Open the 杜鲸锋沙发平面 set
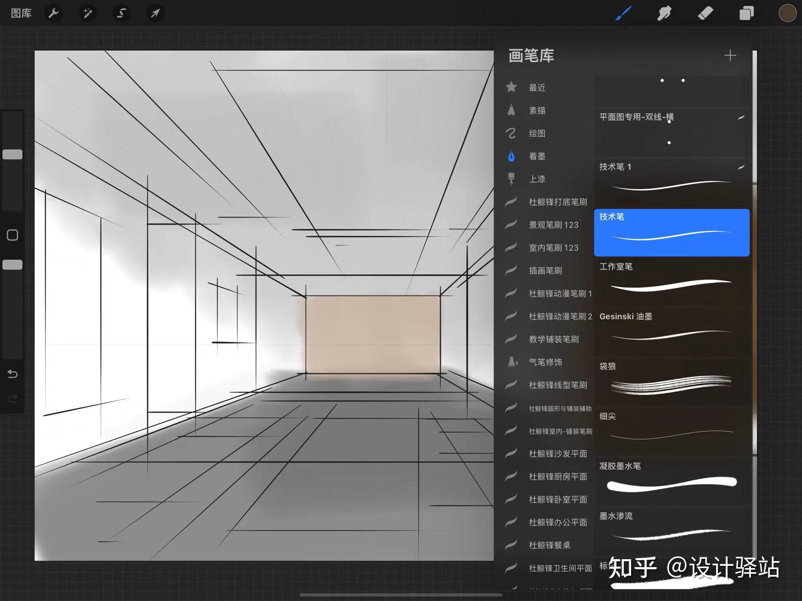The height and width of the screenshot is (601, 802). tap(548, 454)
